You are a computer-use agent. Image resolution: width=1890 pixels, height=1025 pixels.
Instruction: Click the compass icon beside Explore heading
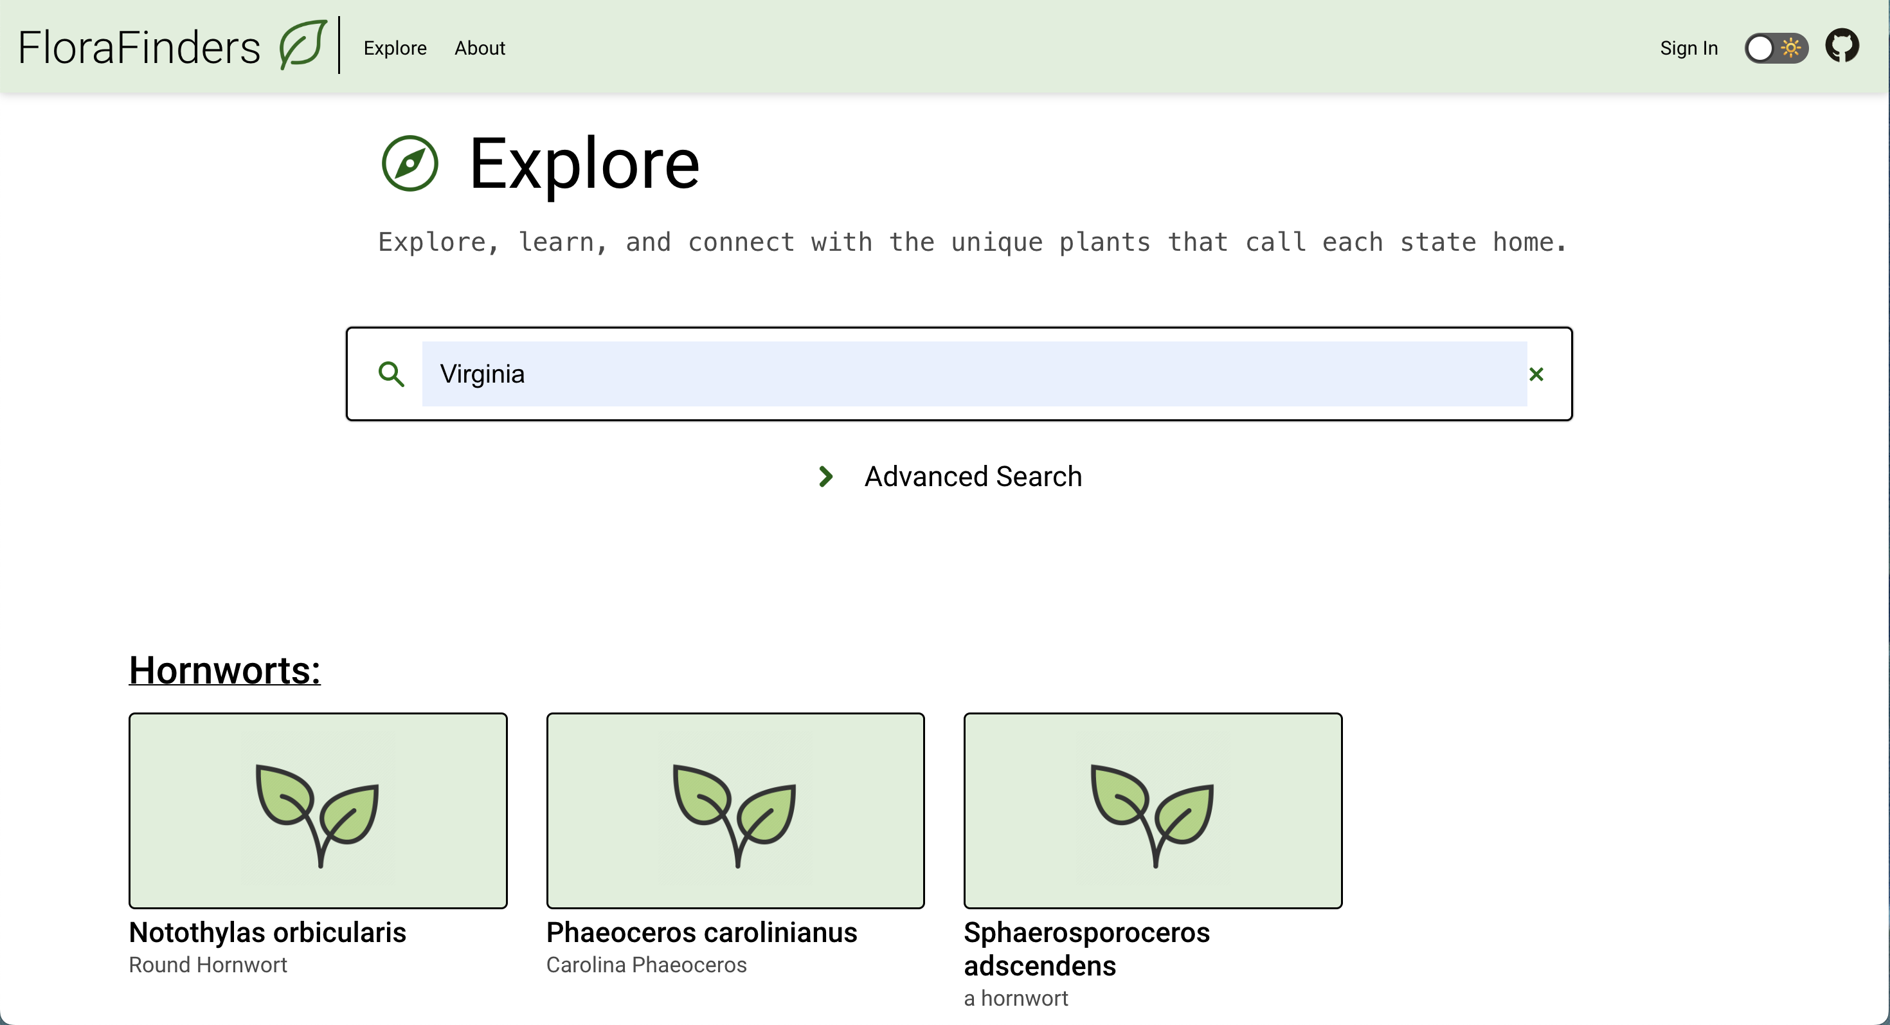[410, 163]
